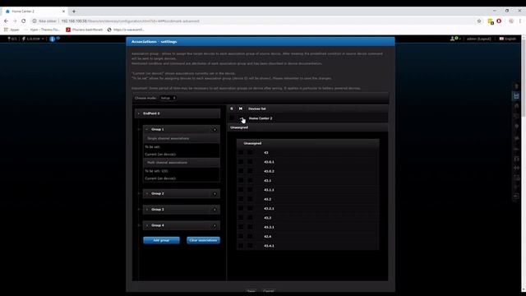Tick the S checkbox for device 43.4.1
Viewport: 526px width, 296px height.
click(241, 246)
